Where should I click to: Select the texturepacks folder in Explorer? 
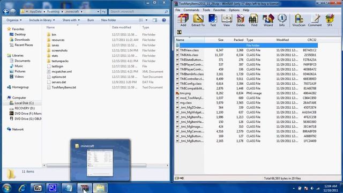click(60, 61)
